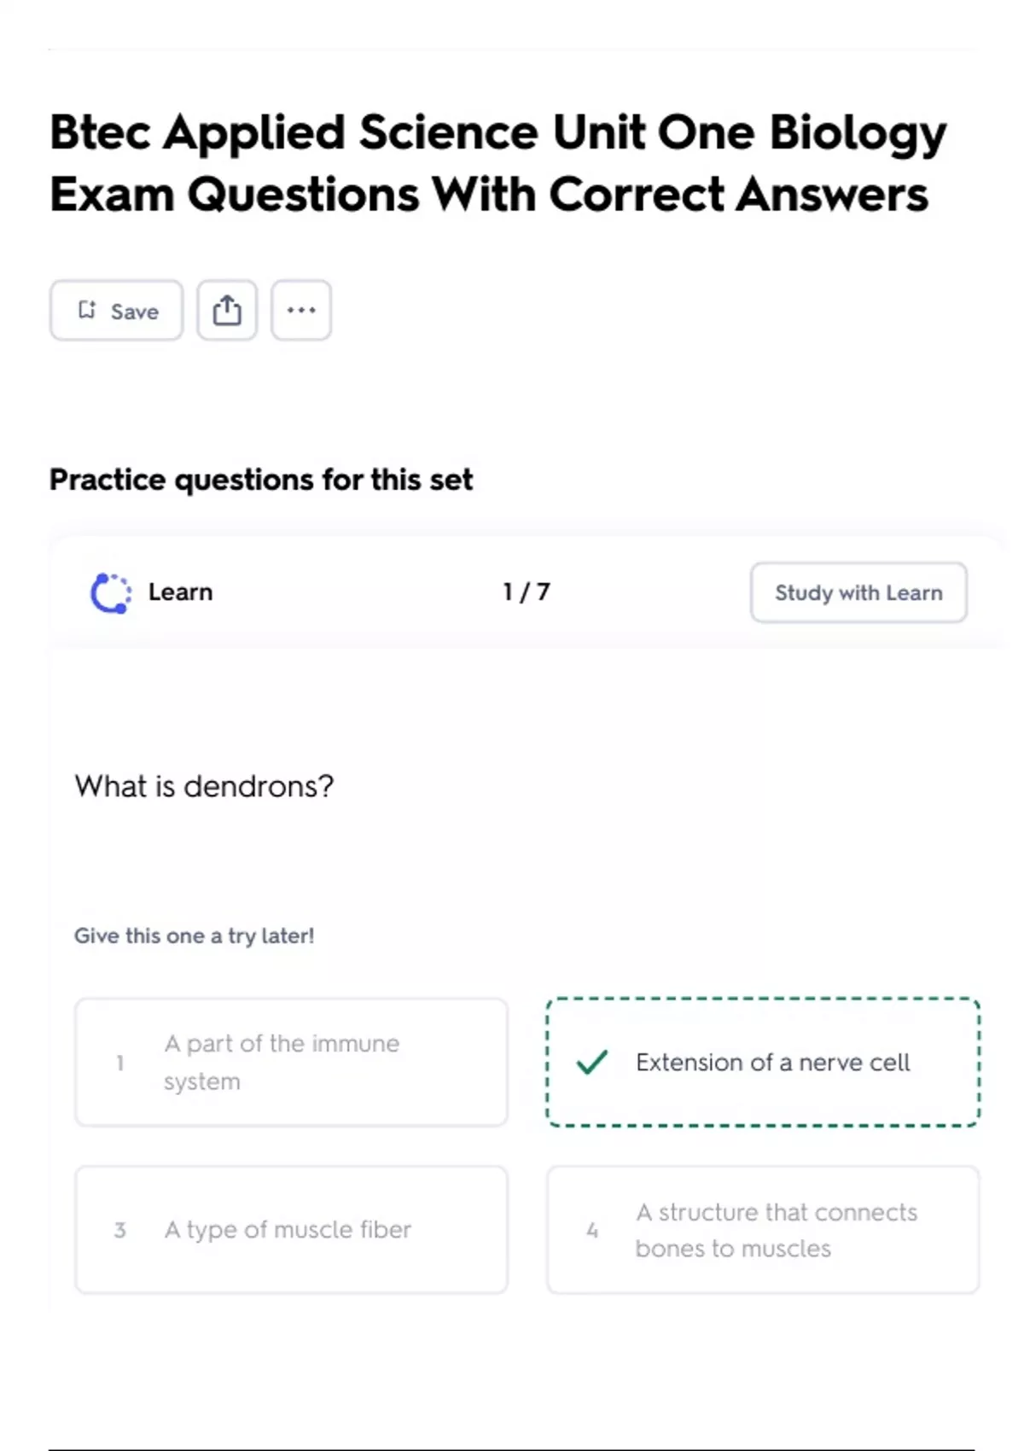1024x1451 pixels.
Task: Click the number 4 badge on fourth answer
Action: tap(592, 1231)
